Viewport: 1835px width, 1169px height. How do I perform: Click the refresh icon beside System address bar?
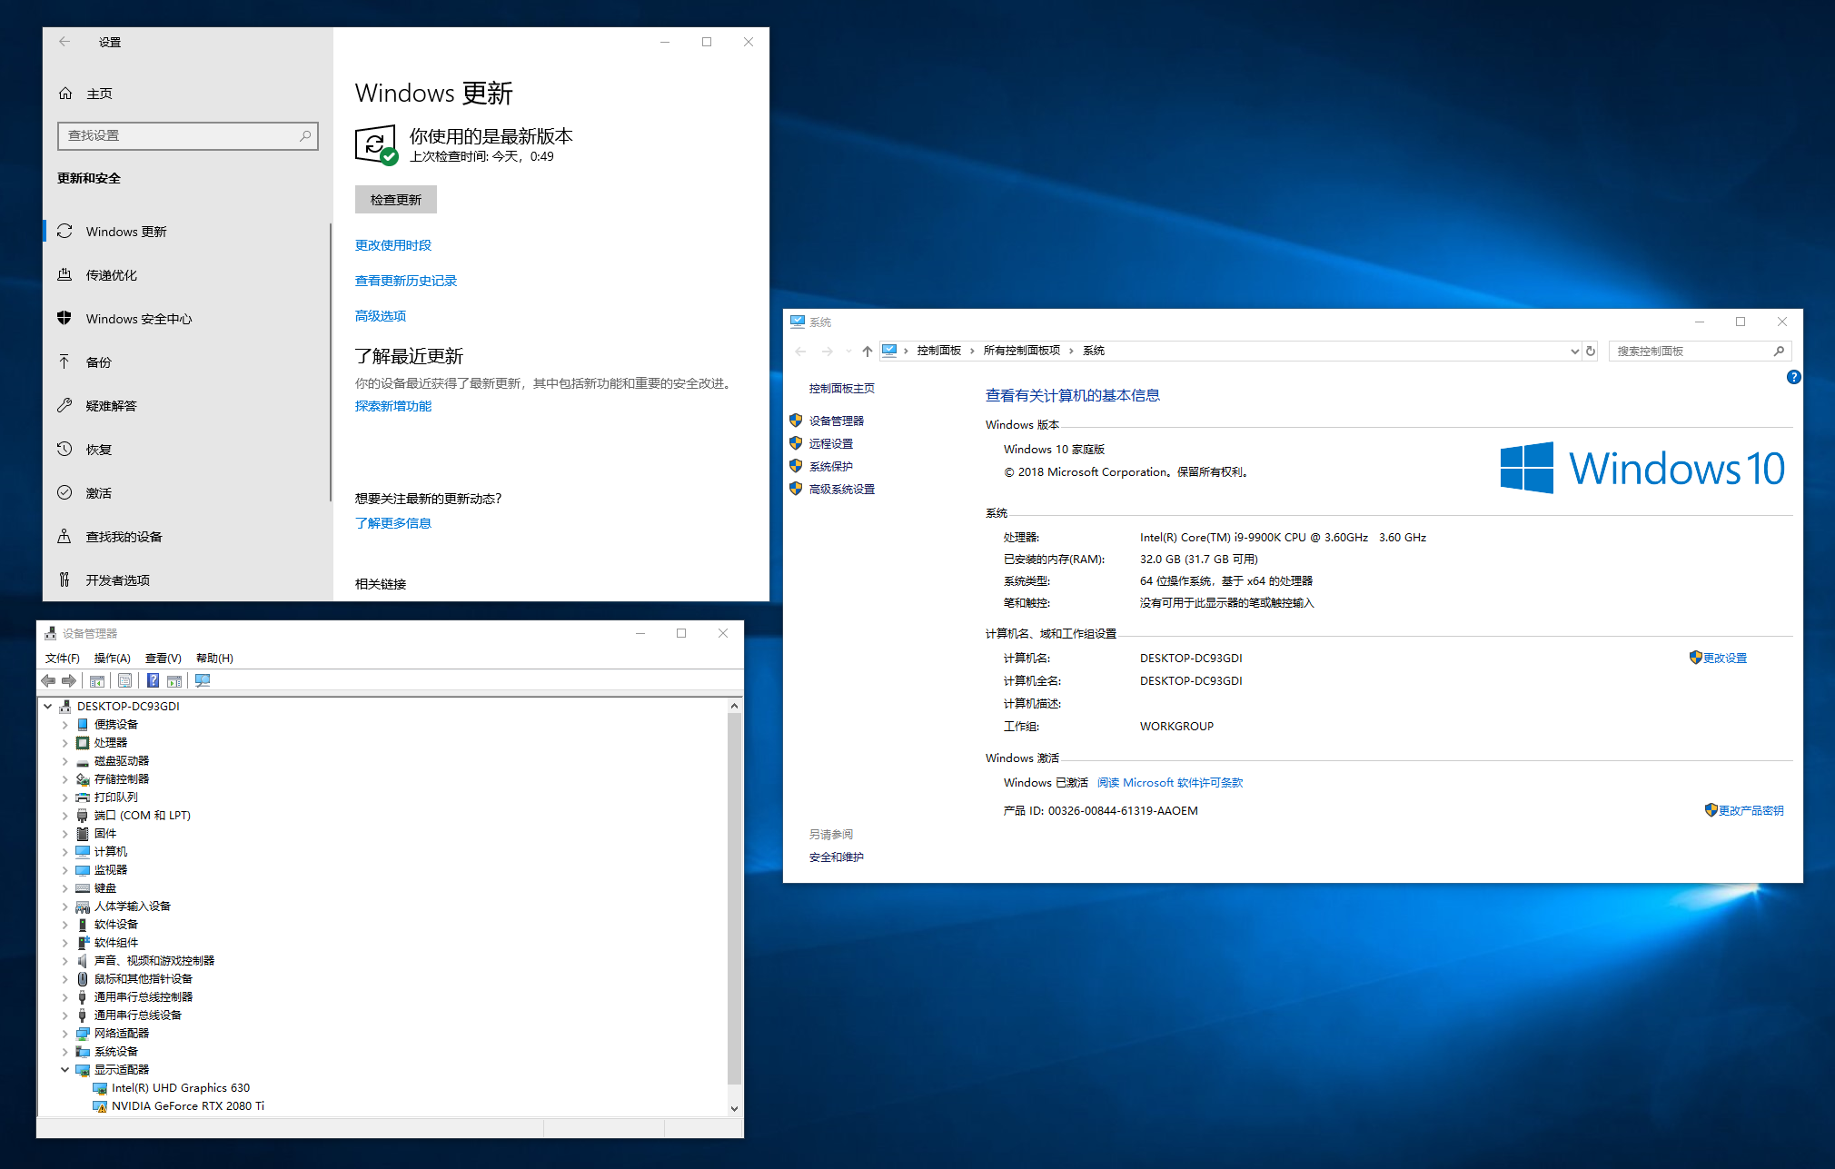[x=1591, y=352]
